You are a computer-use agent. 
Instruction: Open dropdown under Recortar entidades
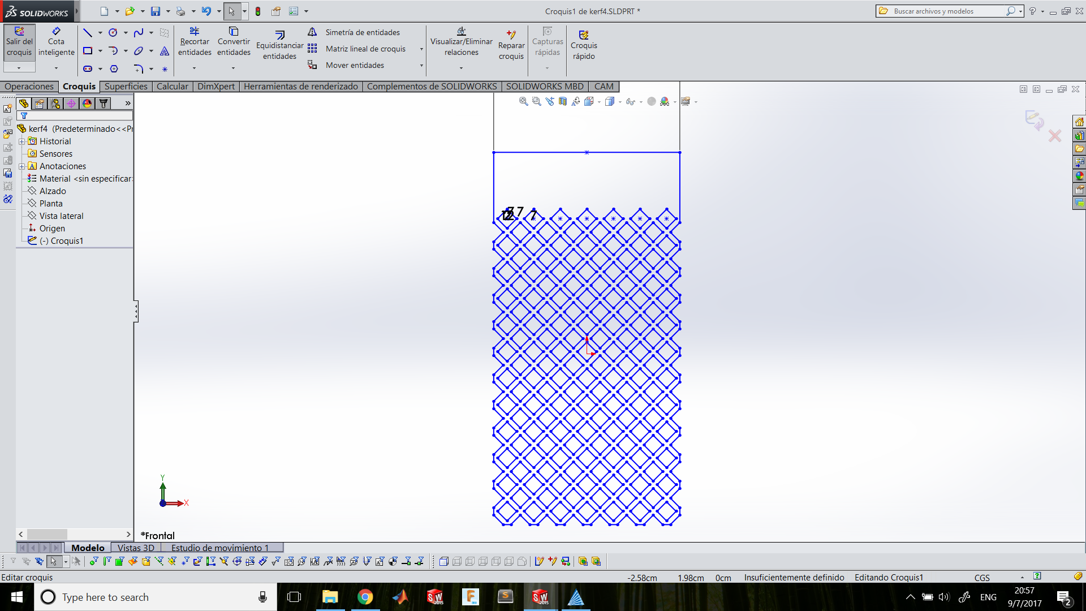tap(194, 68)
